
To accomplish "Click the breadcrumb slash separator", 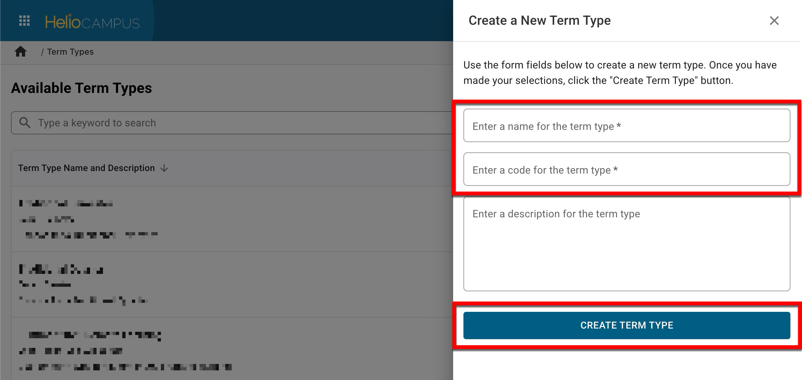I will point(42,52).
